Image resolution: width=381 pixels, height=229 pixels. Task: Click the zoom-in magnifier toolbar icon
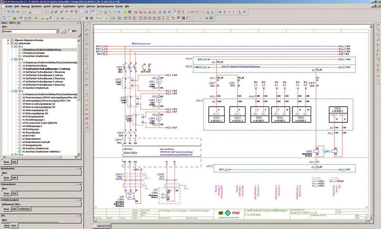coord(110,11)
